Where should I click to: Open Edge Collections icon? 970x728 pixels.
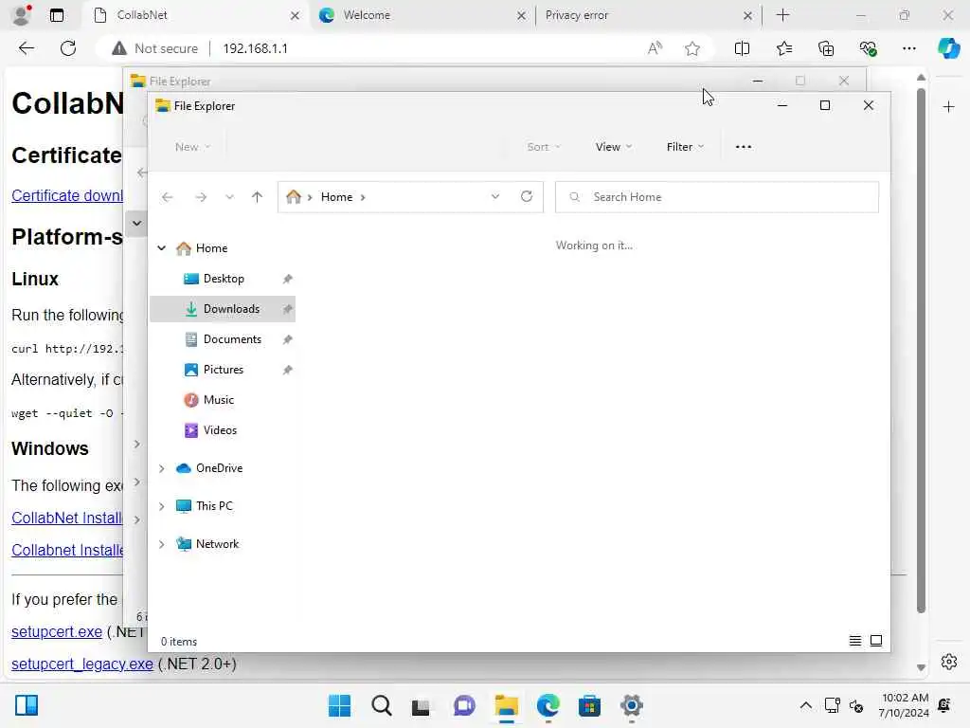826,48
